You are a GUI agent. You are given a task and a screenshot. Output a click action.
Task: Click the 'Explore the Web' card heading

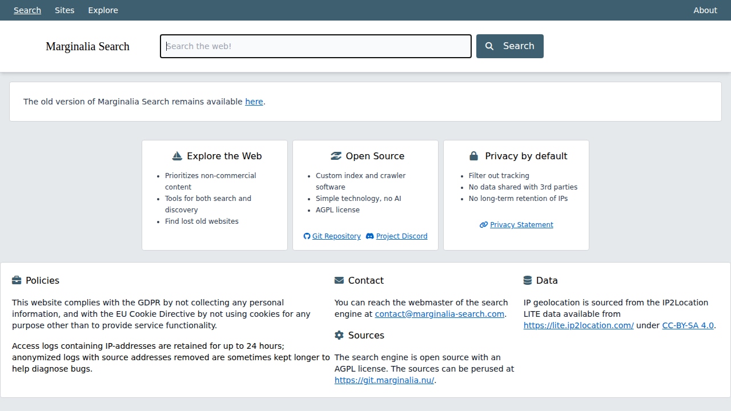tap(224, 156)
